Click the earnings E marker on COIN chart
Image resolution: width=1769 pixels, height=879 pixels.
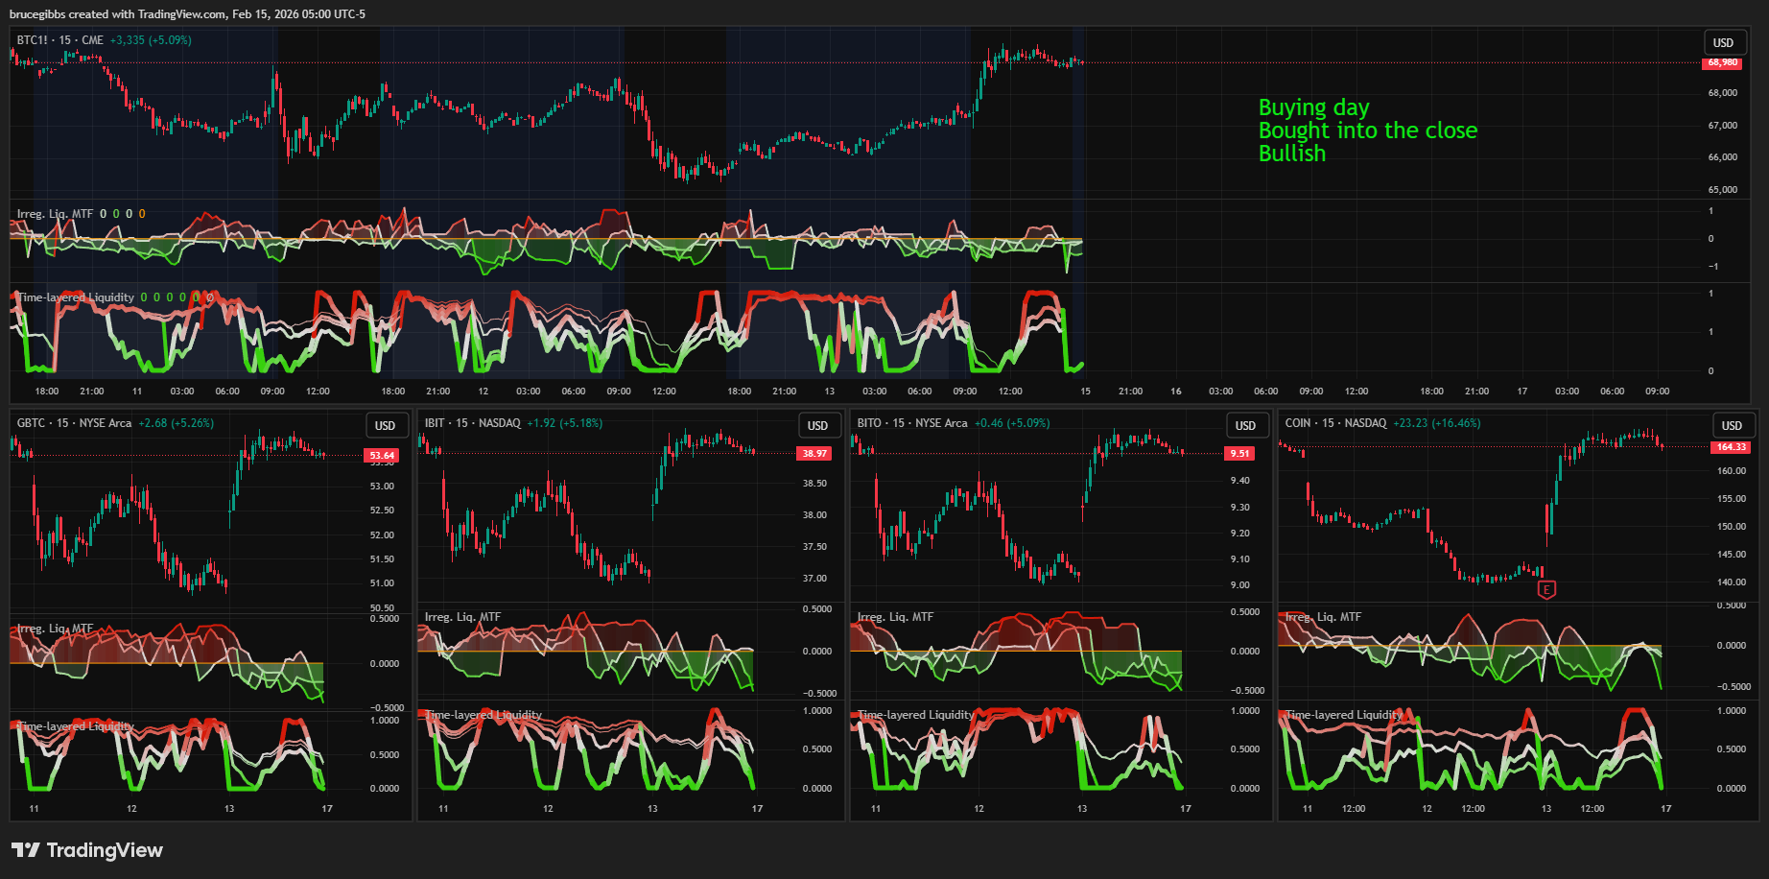point(1545,589)
